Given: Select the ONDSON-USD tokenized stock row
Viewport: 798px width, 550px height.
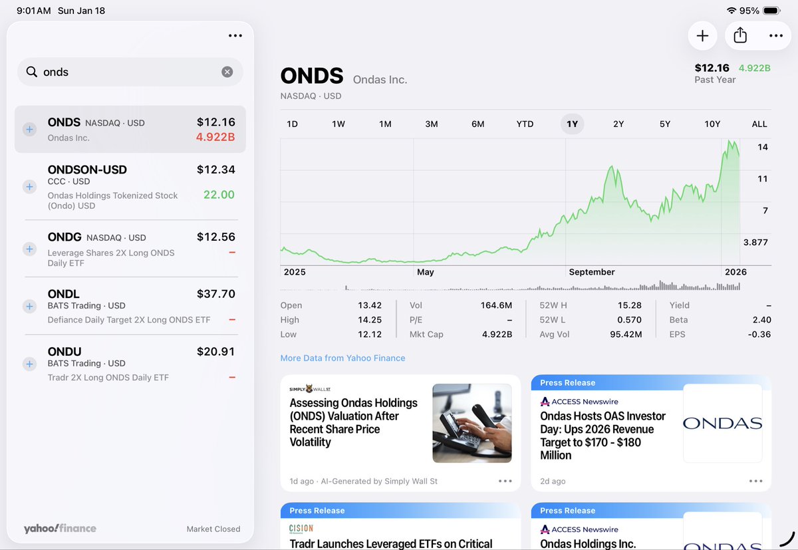Looking at the screenshot, I should point(130,187).
